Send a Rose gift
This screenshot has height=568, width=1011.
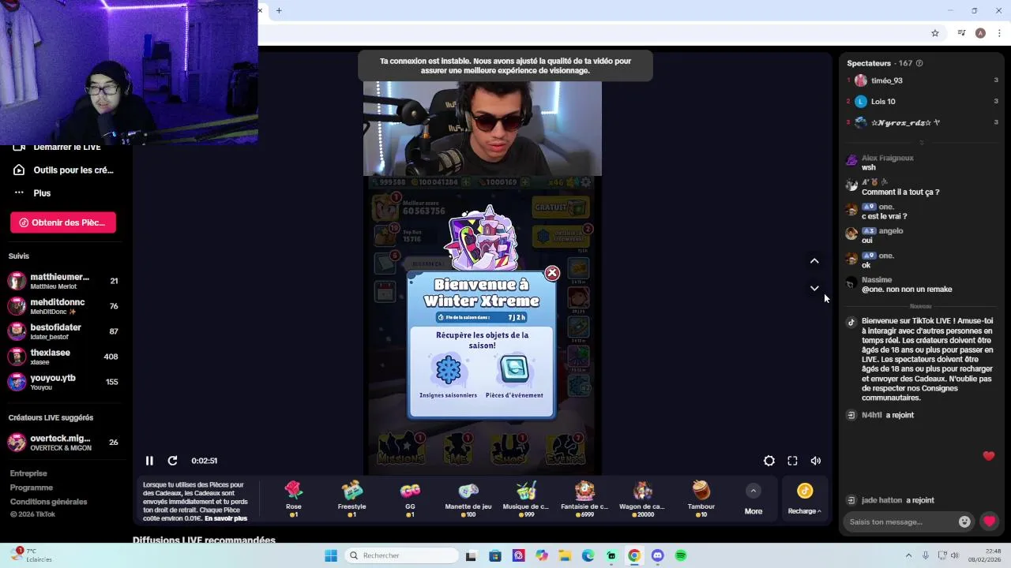click(x=294, y=499)
